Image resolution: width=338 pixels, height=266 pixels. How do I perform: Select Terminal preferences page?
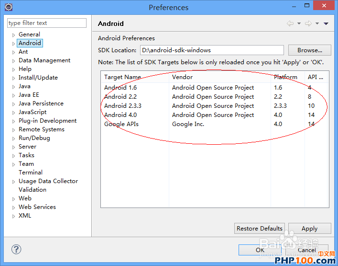coord(31,173)
